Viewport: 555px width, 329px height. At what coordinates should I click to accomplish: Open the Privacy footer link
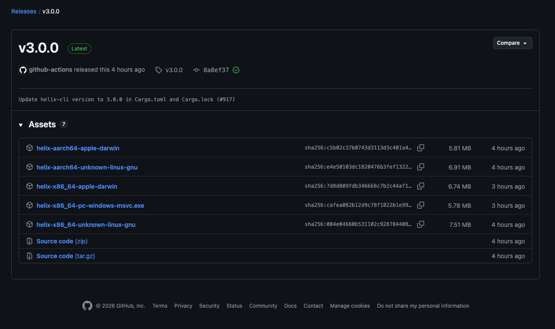pos(183,306)
